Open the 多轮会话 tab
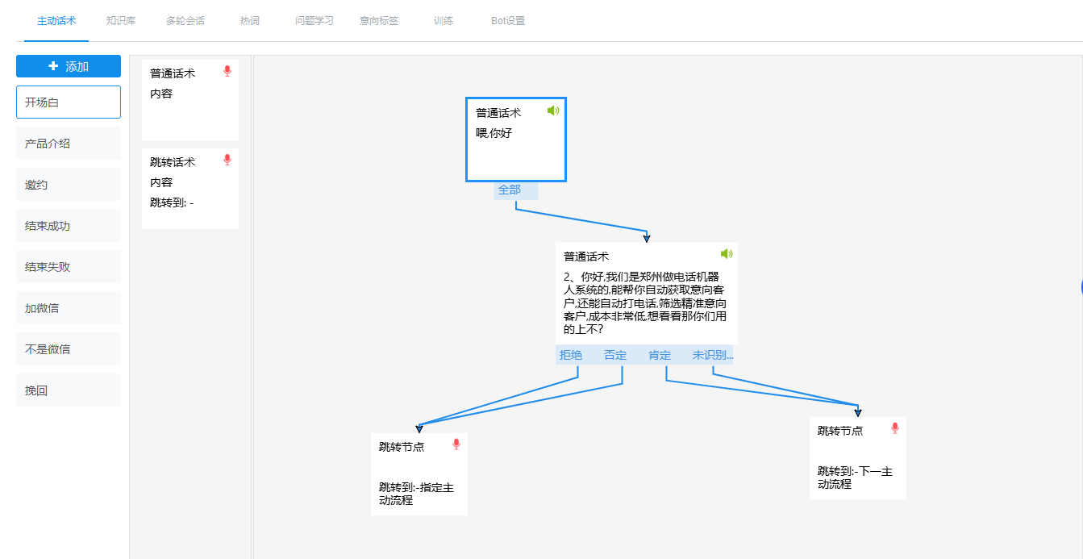This screenshot has height=559, width=1083. coord(185,21)
